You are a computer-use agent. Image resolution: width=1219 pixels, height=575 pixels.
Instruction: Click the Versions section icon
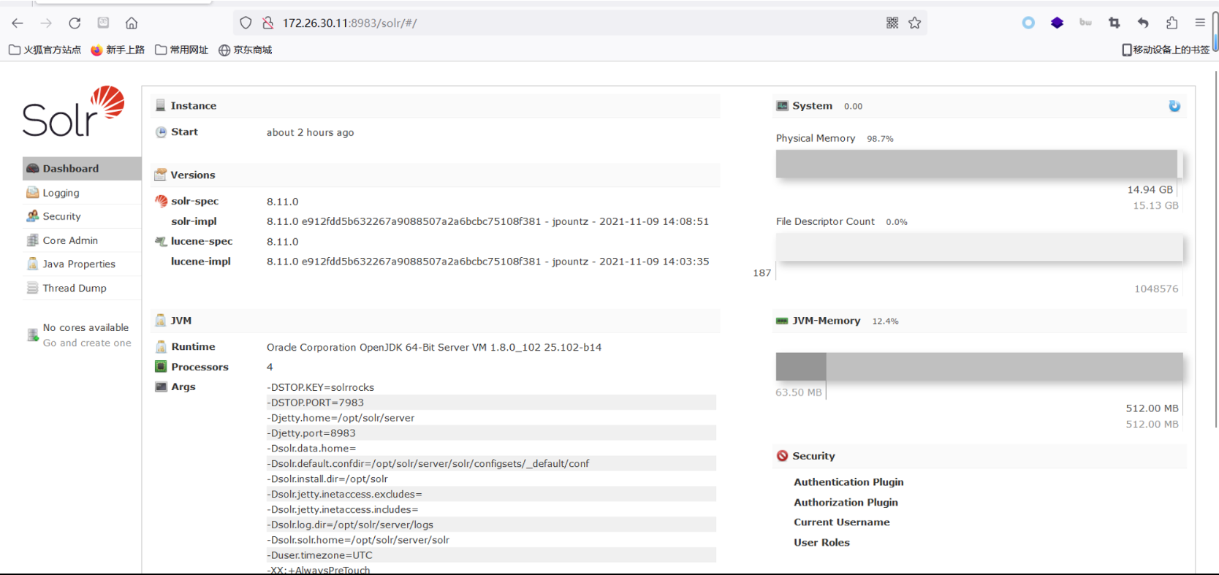pos(160,175)
